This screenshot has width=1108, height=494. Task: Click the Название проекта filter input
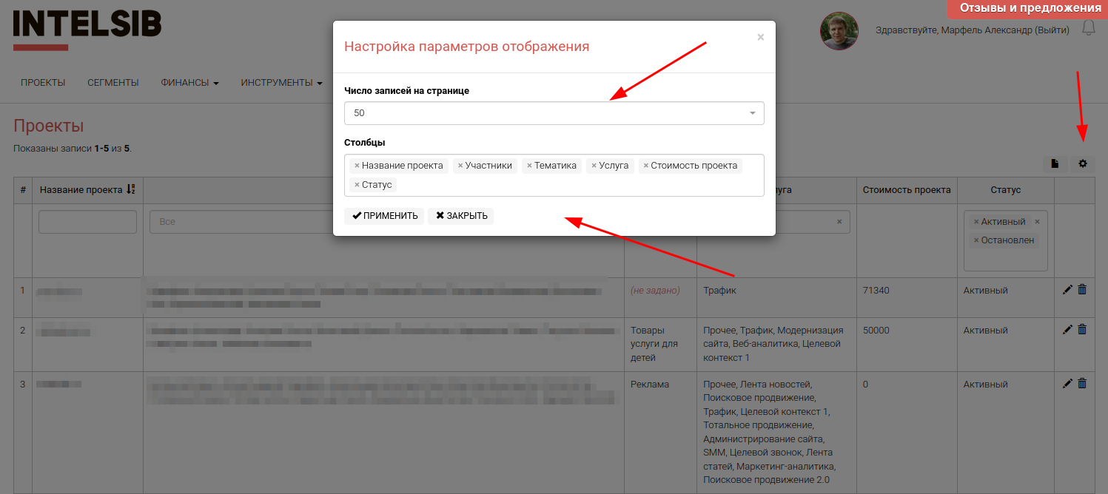pos(87,222)
